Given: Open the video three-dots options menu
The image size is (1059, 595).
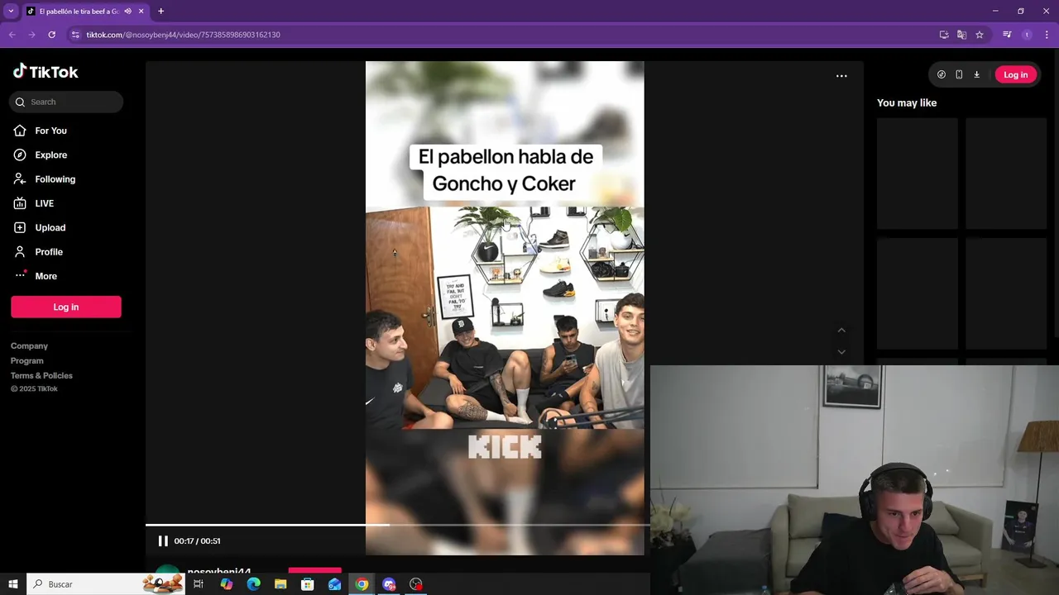Looking at the screenshot, I should tap(841, 76).
